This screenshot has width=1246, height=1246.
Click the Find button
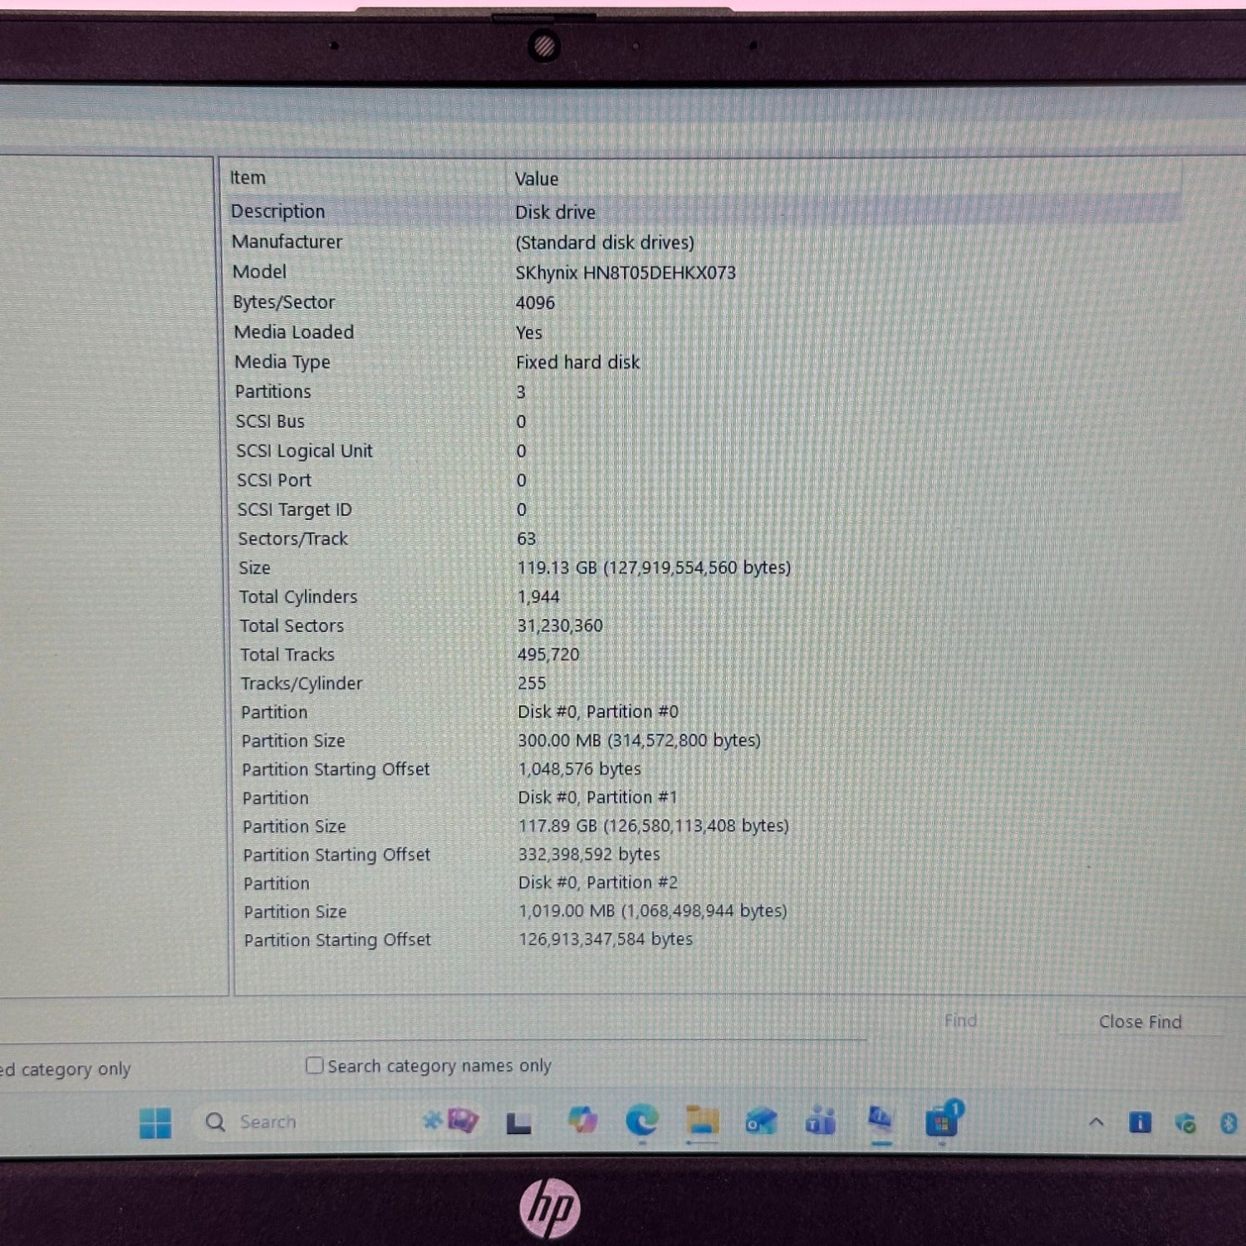click(960, 1021)
